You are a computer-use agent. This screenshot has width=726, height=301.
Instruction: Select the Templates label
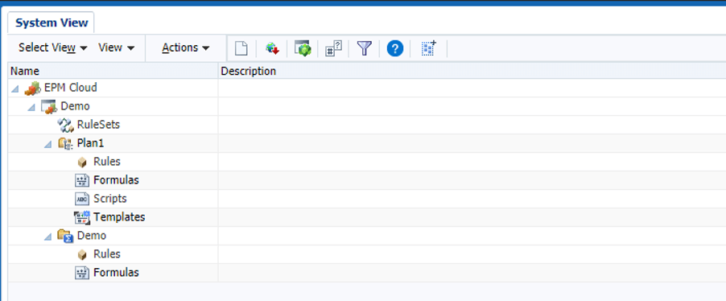119,217
